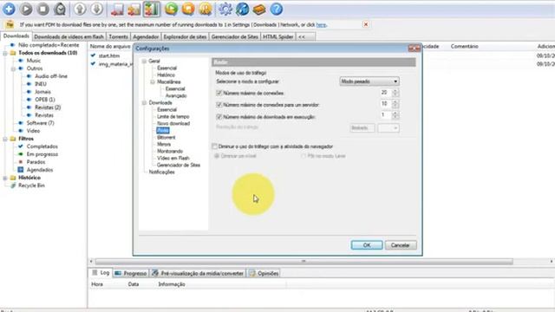This screenshot has height=312, width=555.
Task: Click the orange book toolbar icon
Action: [x=259, y=10]
